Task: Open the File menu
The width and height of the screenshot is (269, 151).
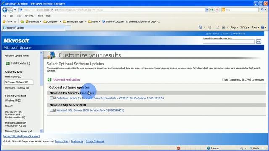Action: point(5,16)
